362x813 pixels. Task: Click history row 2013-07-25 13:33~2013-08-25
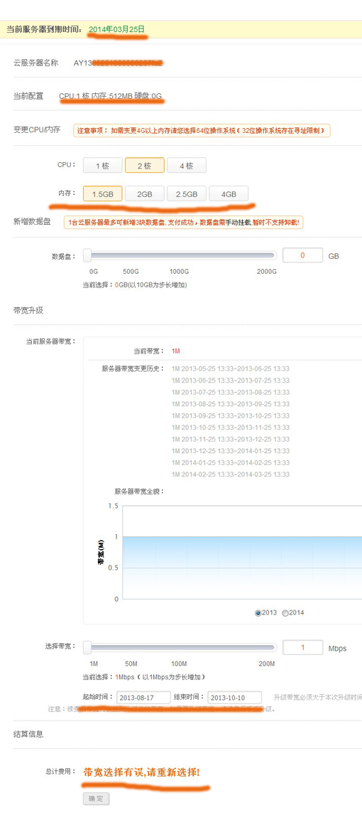231,393
